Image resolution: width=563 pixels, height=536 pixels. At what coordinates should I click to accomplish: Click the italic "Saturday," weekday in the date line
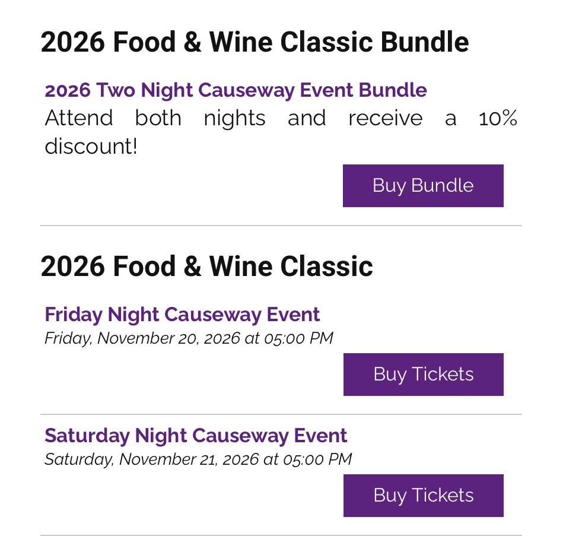79,459
